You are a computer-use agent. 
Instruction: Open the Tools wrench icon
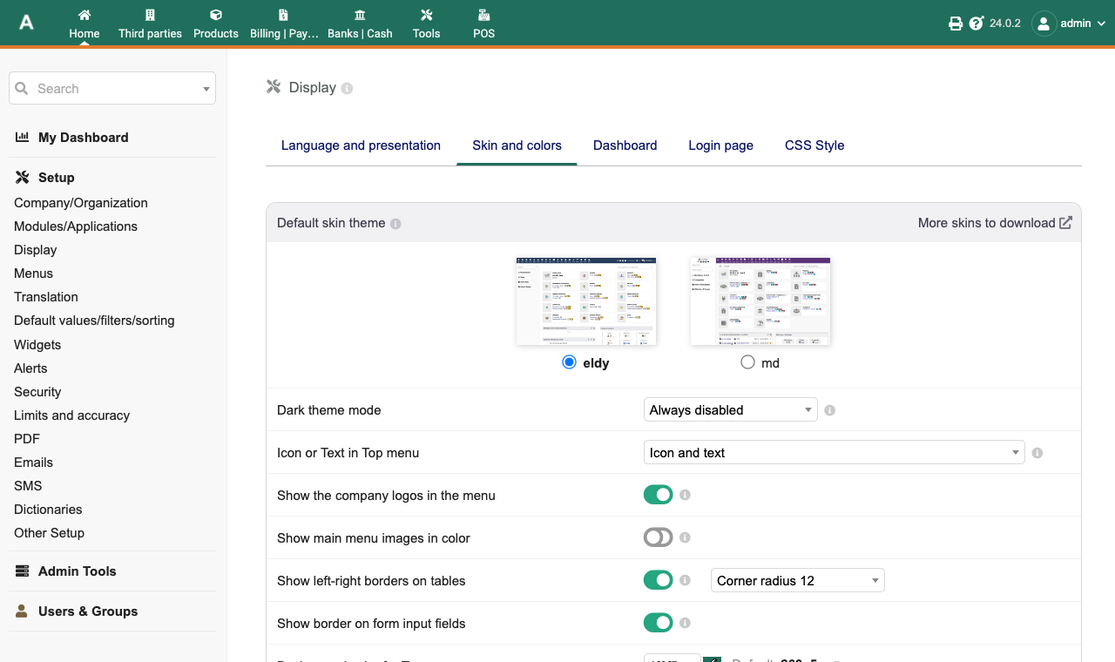[x=426, y=15]
